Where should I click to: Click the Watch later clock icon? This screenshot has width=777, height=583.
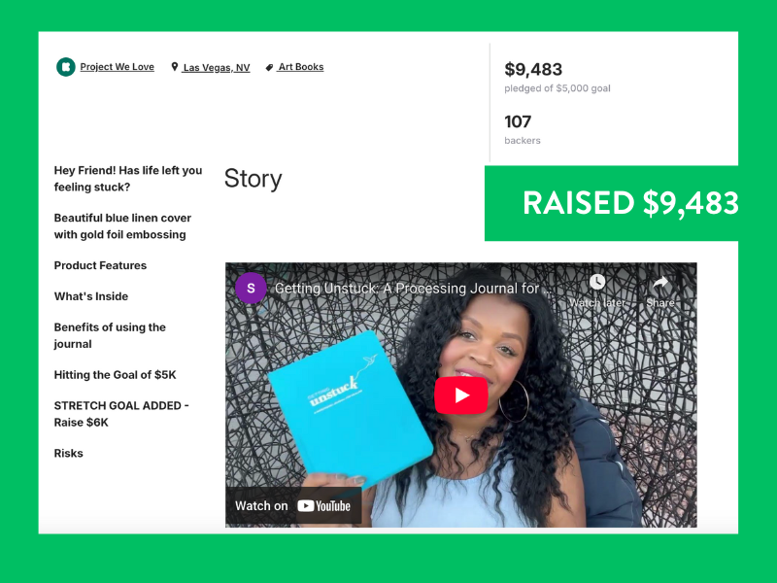[x=597, y=282]
